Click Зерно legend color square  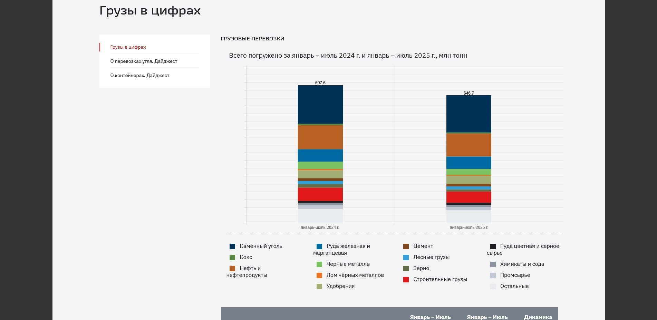[x=406, y=269]
